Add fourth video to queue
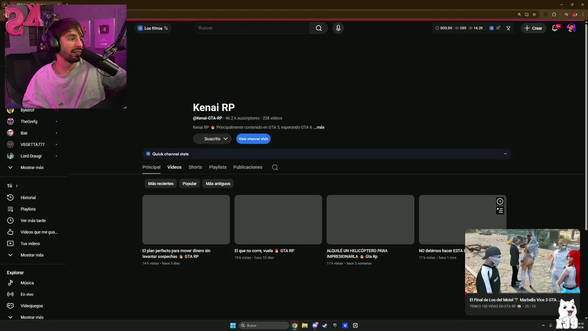 coord(500,211)
